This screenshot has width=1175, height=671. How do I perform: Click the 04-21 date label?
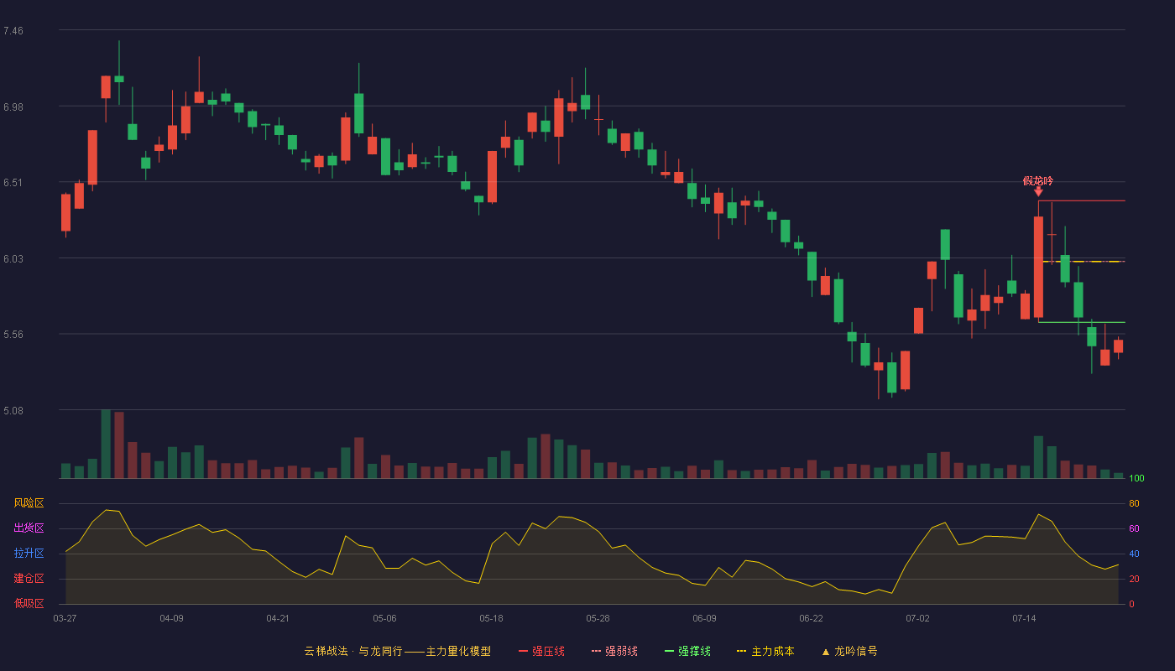(x=278, y=618)
